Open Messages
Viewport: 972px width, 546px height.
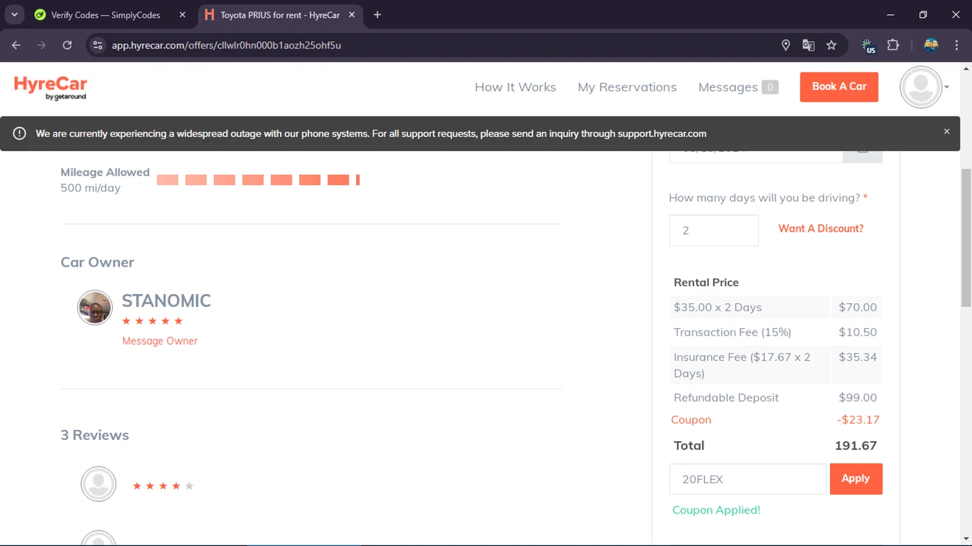(738, 87)
